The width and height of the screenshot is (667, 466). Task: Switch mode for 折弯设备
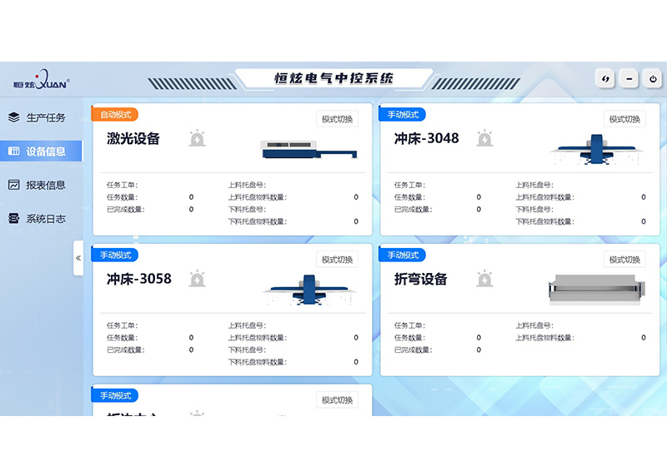coord(624,260)
